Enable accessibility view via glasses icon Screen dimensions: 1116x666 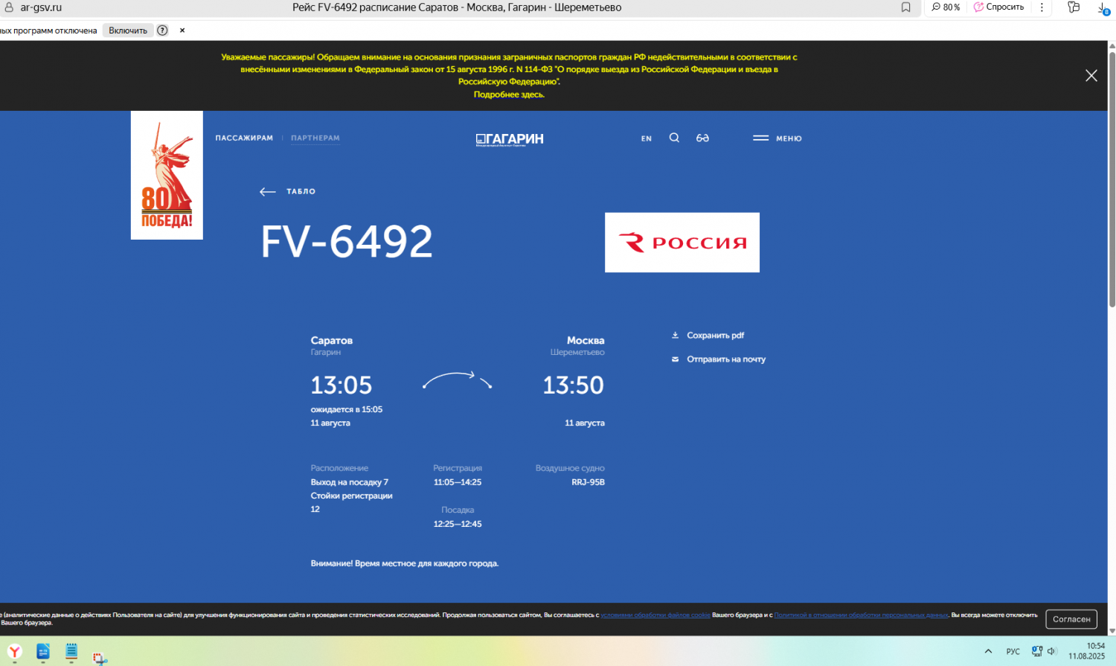click(702, 138)
